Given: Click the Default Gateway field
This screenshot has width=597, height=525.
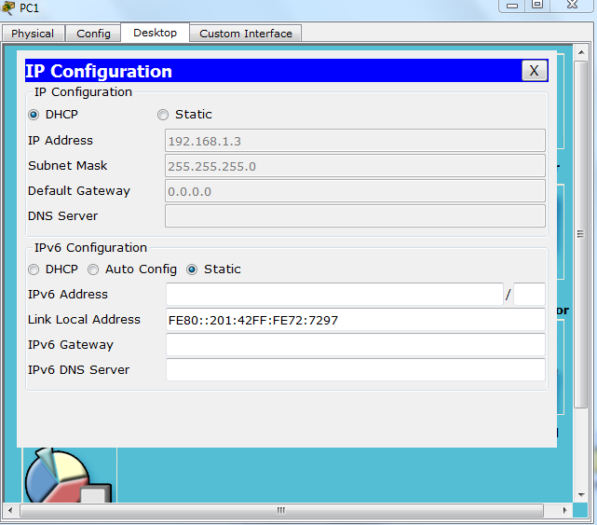Looking at the screenshot, I should 355,191.
